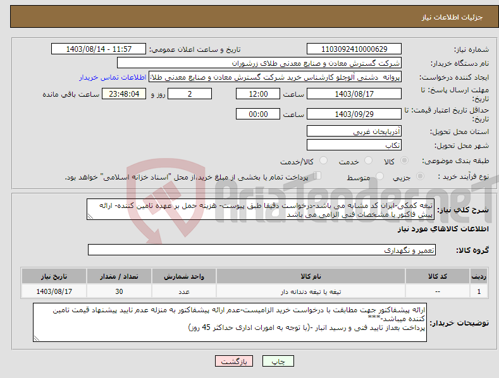Click the نام کالا column header
Image resolution: width=499 pixels, height=378 pixels.
(311, 276)
